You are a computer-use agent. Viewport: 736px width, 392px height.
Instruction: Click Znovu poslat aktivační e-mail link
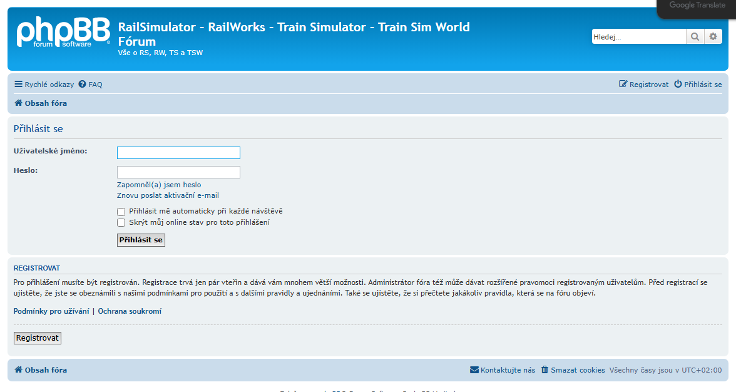168,195
